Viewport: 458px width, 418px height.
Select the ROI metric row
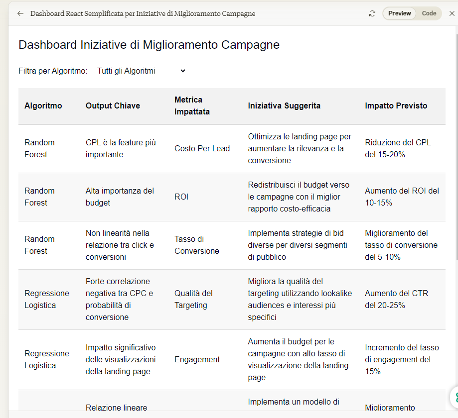(232, 197)
